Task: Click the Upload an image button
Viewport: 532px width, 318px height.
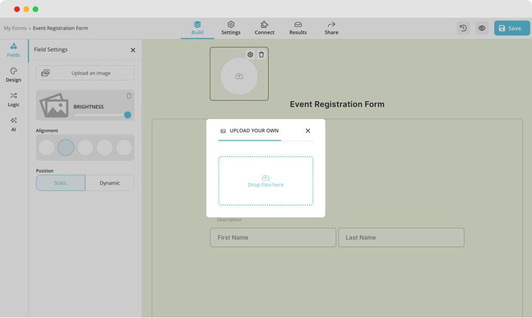Action: [85, 73]
